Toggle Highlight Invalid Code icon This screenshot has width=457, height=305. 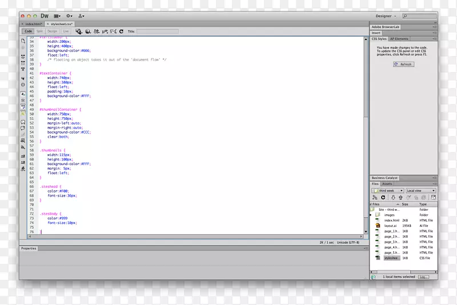23,100
